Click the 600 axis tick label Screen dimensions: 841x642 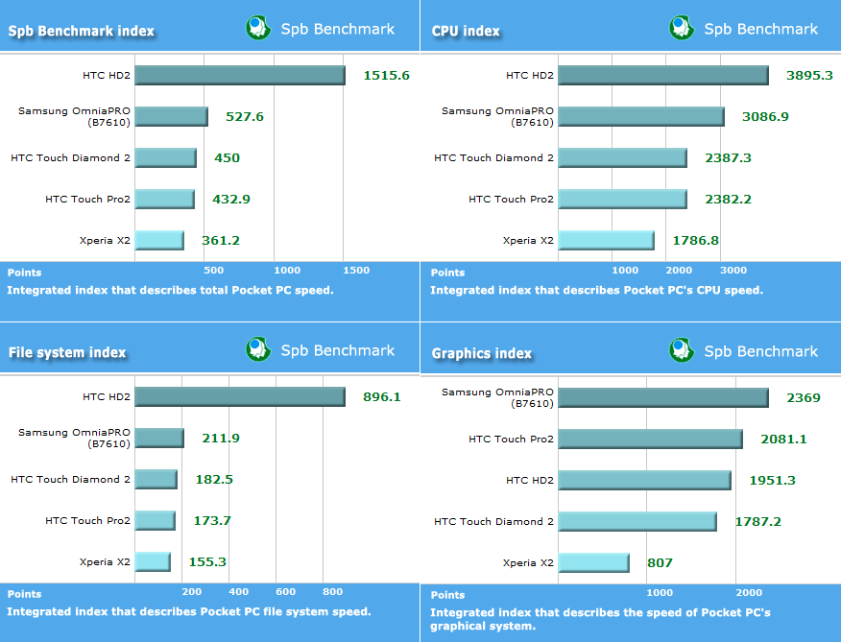pos(286,591)
